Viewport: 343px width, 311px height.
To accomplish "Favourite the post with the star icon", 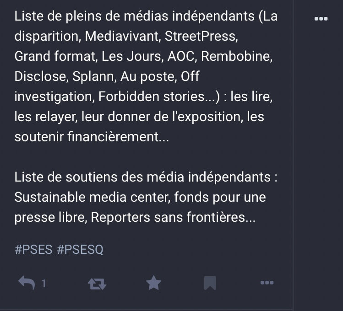I will coord(153,283).
